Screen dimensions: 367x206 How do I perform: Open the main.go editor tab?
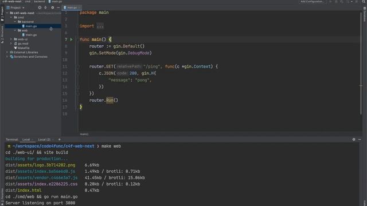[72, 7]
